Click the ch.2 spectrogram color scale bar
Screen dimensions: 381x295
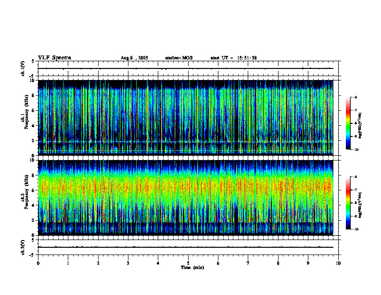tap(348, 203)
